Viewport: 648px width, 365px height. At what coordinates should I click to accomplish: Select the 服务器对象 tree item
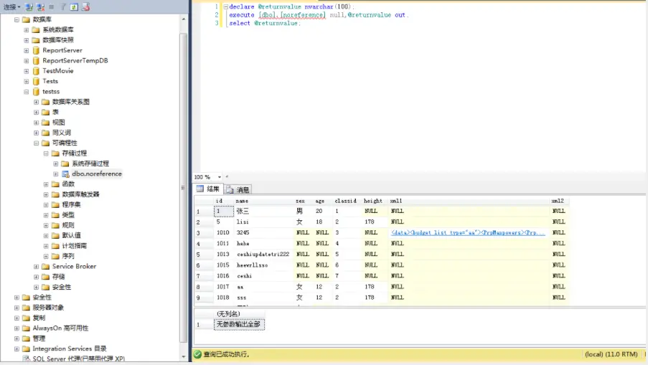(x=48, y=308)
